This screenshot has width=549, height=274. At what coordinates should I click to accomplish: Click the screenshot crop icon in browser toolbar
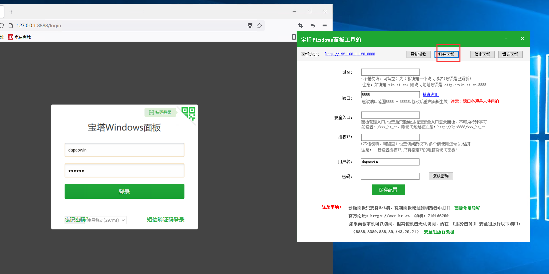click(301, 26)
